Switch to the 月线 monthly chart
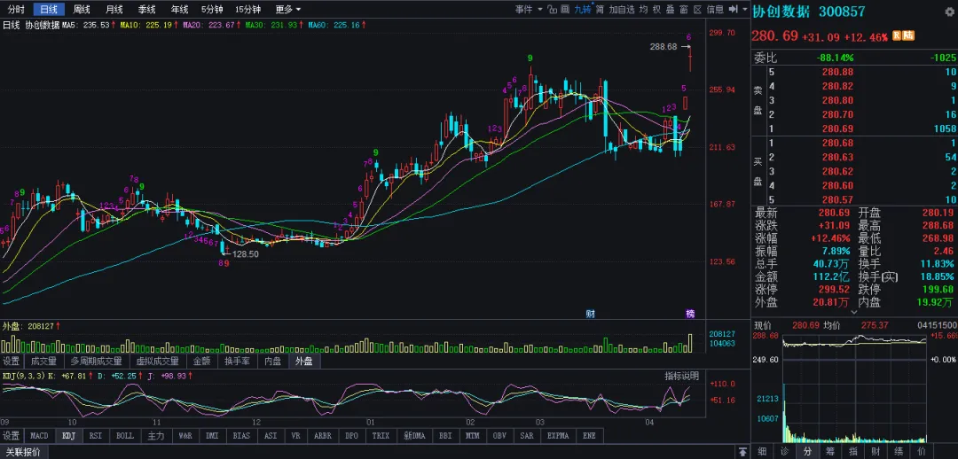958x459 pixels. tap(114, 9)
